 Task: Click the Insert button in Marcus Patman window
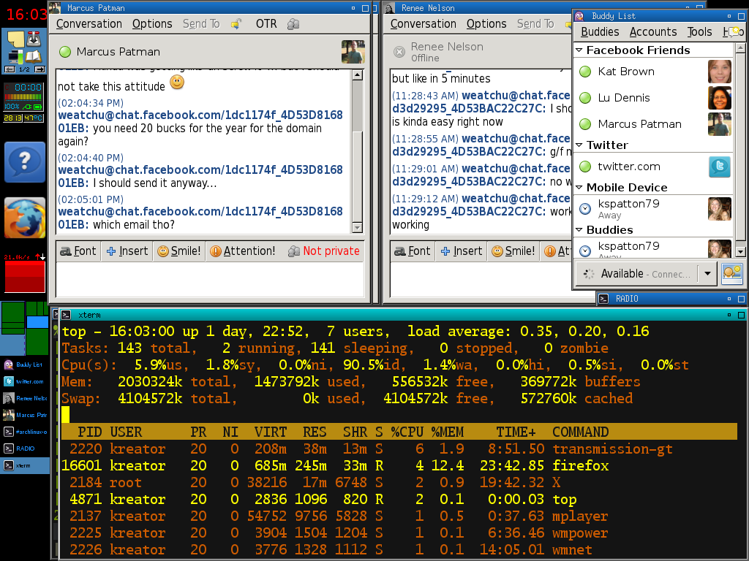[x=127, y=251]
